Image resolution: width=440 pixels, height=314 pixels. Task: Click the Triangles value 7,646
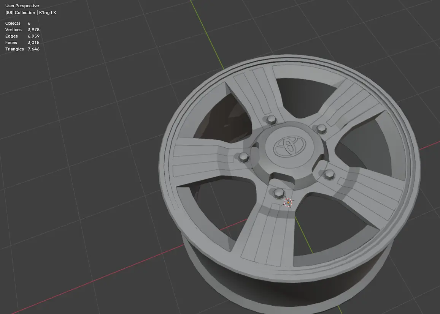pos(33,49)
